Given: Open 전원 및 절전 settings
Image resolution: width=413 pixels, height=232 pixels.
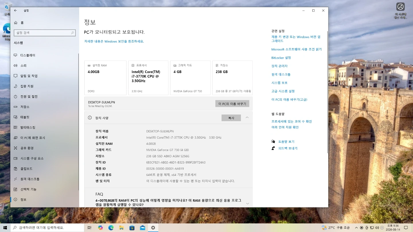Looking at the screenshot, I should (x=44, y=97).
